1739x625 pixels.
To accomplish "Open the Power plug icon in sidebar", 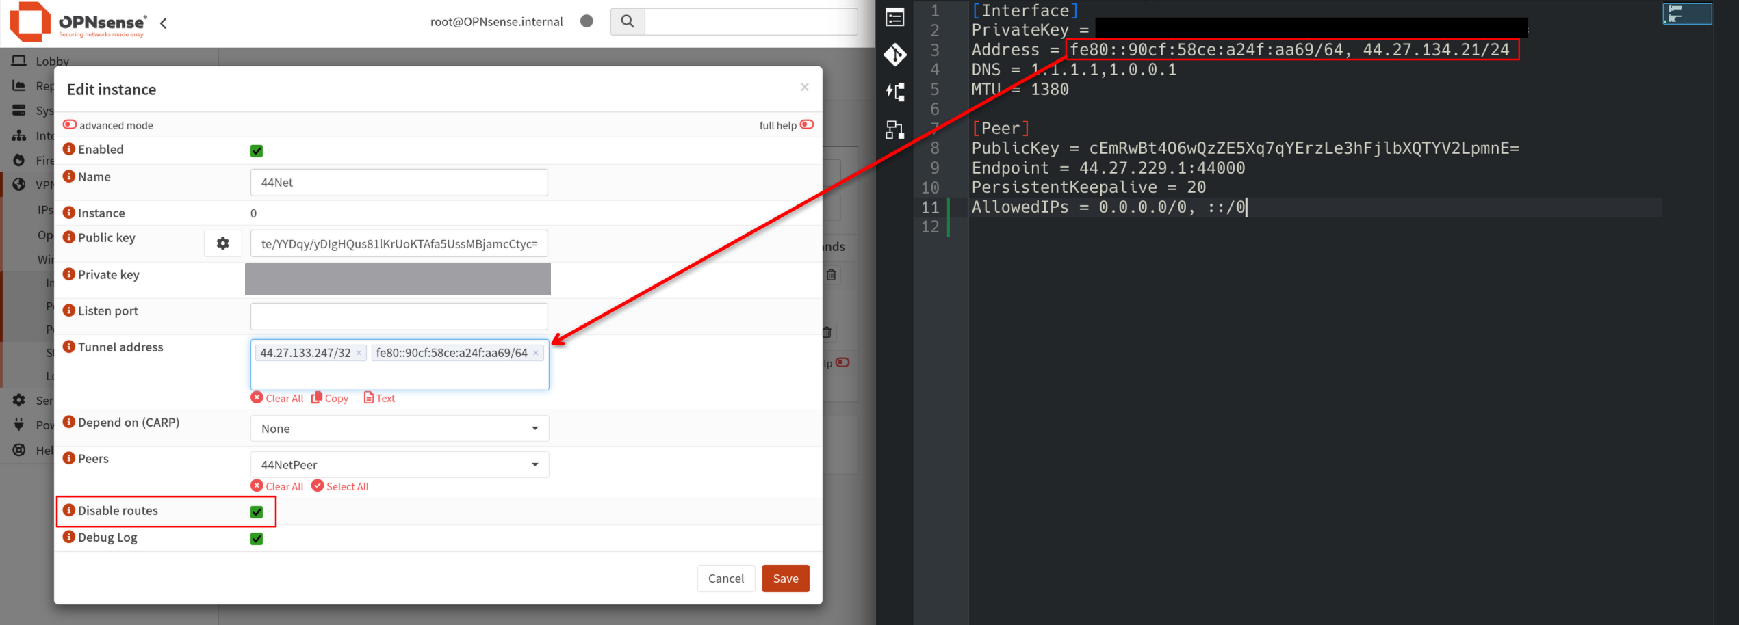I will 19,425.
